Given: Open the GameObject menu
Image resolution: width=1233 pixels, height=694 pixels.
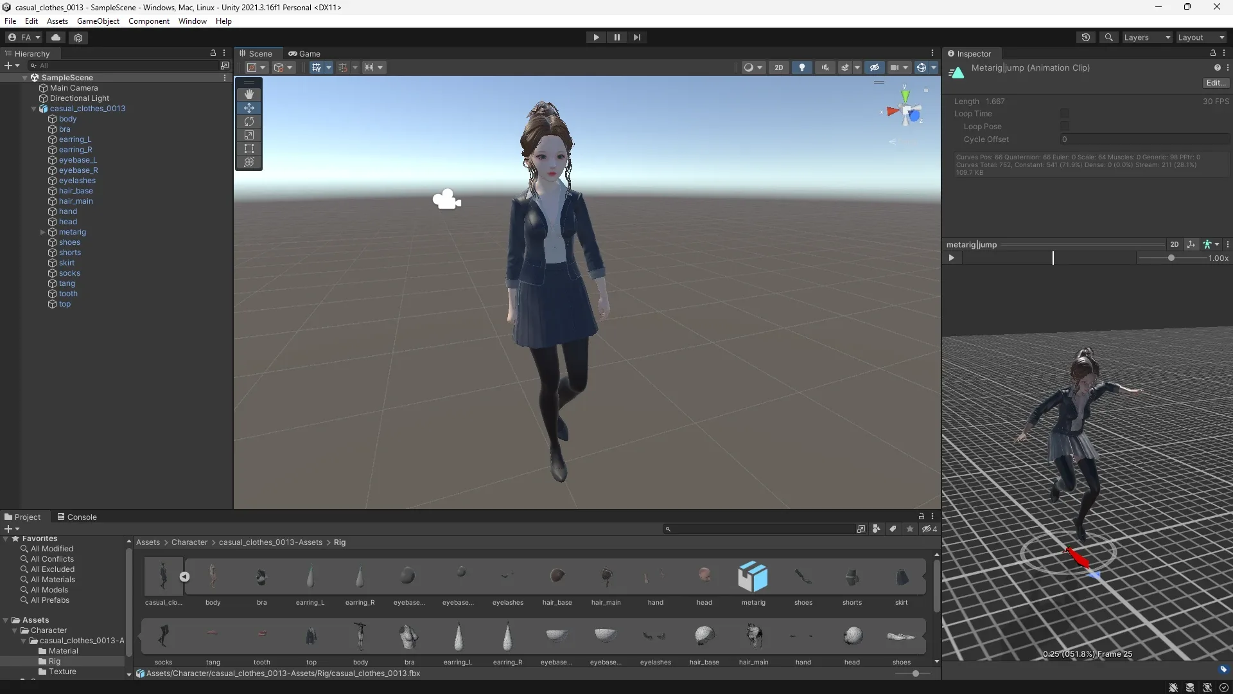Looking at the screenshot, I should click(x=98, y=21).
